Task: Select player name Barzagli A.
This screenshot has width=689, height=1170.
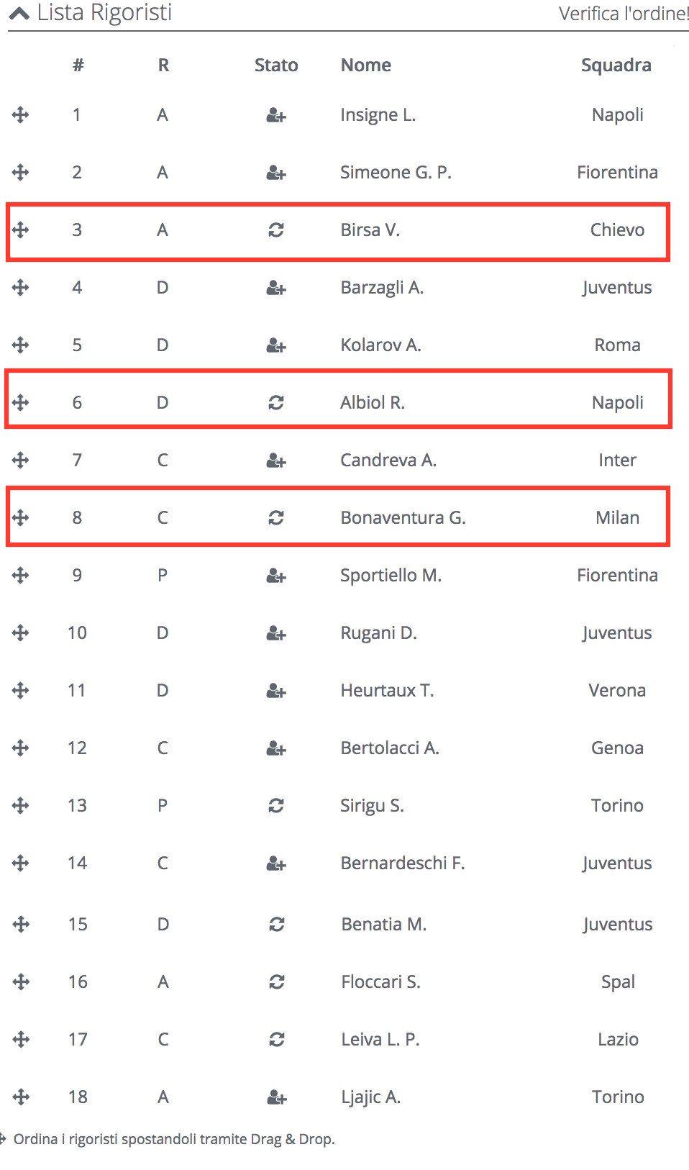Action: point(382,288)
